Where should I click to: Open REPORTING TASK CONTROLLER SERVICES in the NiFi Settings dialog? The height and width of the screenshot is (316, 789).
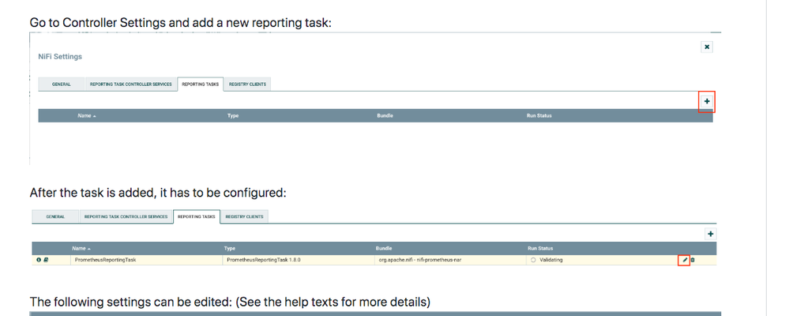(x=131, y=84)
